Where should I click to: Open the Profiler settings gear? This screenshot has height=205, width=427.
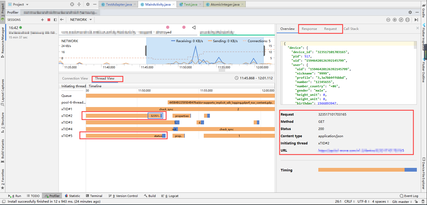coord(410,12)
